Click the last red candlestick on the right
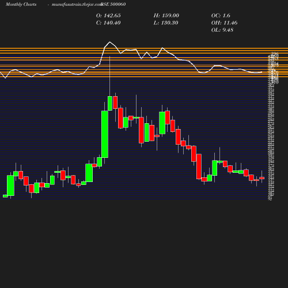The width and height of the screenshot is (288, 288). [262, 178]
